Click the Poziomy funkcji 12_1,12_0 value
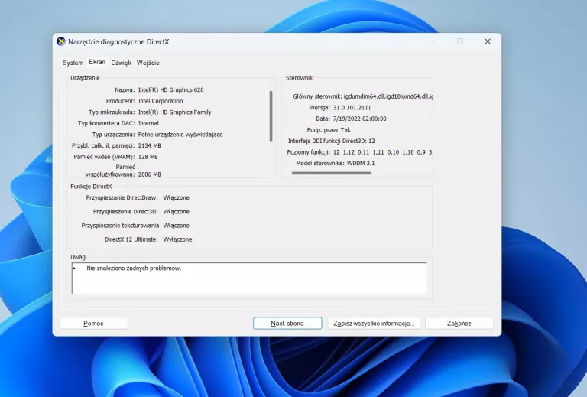587x397 pixels. [x=382, y=152]
